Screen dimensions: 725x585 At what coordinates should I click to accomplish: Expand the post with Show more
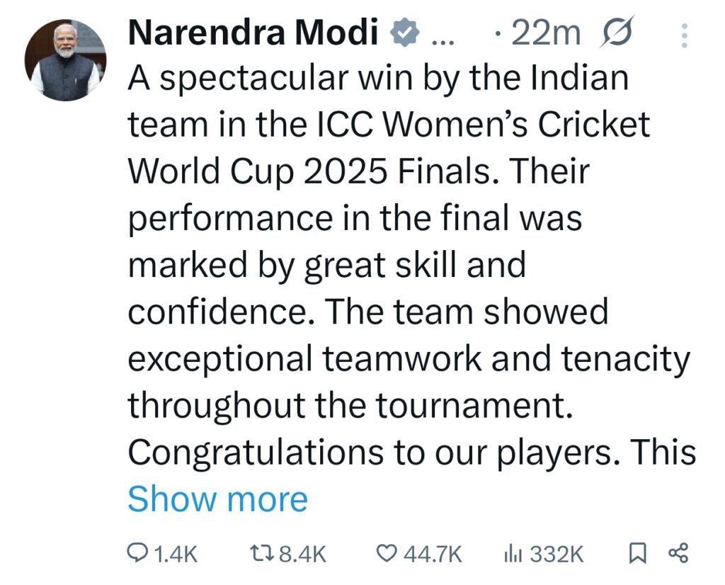click(217, 499)
